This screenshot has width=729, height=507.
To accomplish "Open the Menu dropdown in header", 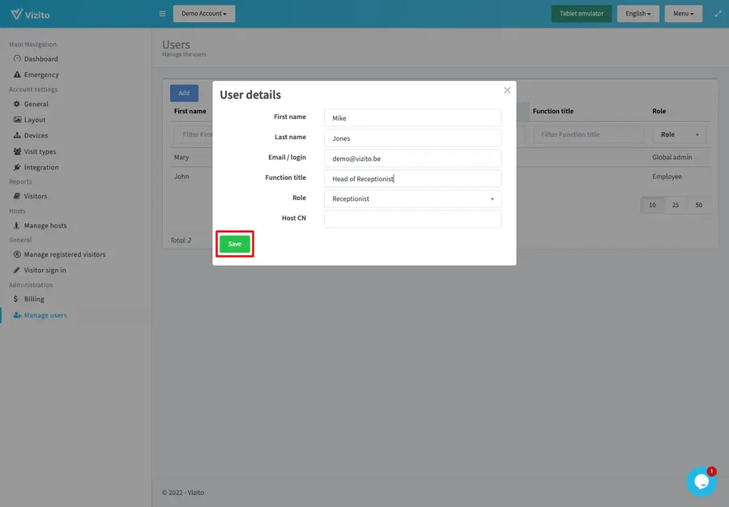I will (x=683, y=14).
